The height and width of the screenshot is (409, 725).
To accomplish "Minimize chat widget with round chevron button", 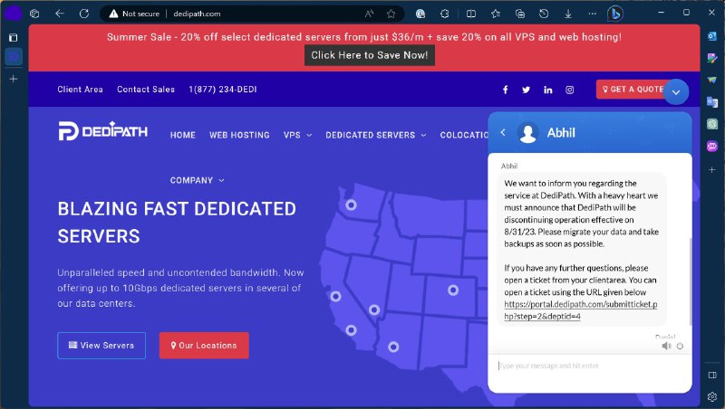I will click(x=676, y=92).
